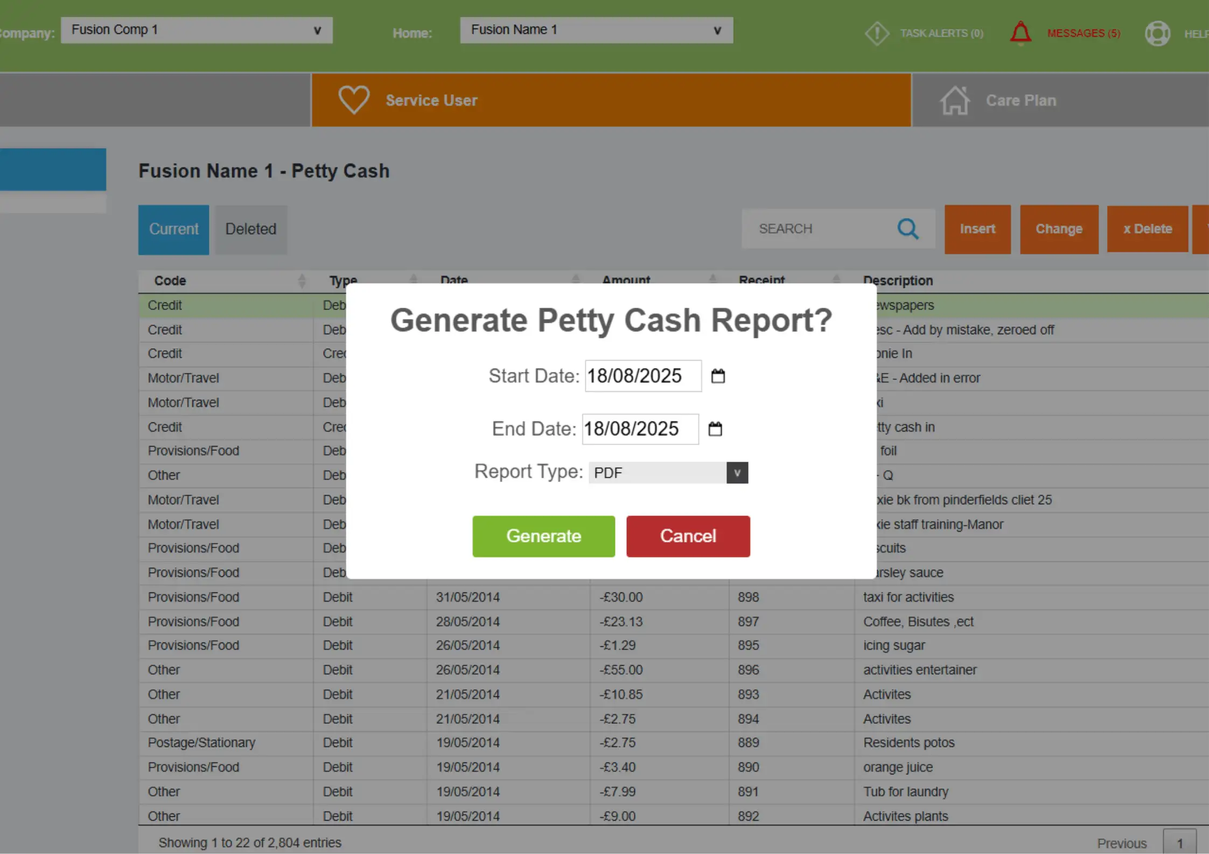
Task: Toggle sorting on the Date column
Action: pos(576,280)
